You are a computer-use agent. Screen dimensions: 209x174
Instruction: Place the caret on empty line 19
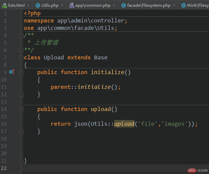click(100, 146)
